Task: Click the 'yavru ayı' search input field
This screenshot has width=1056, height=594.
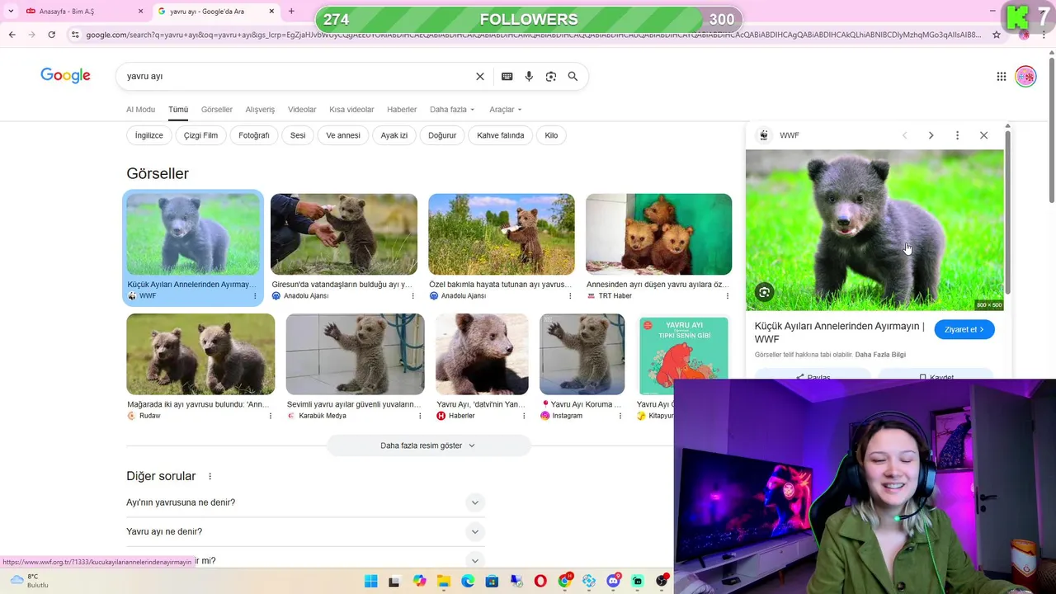Action: coord(297,76)
